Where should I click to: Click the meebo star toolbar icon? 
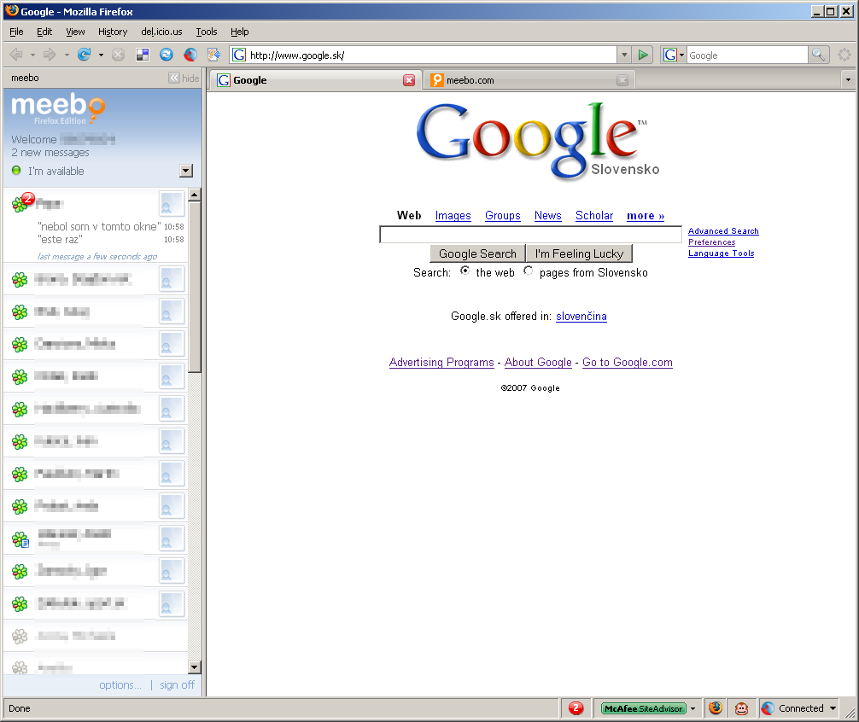point(213,55)
